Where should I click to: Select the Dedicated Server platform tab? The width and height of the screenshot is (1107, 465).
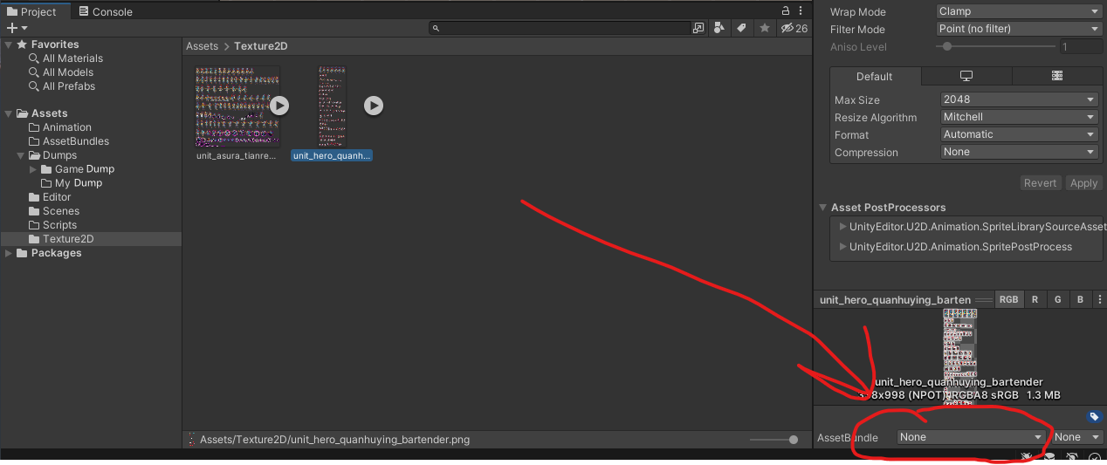coord(1056,76)
